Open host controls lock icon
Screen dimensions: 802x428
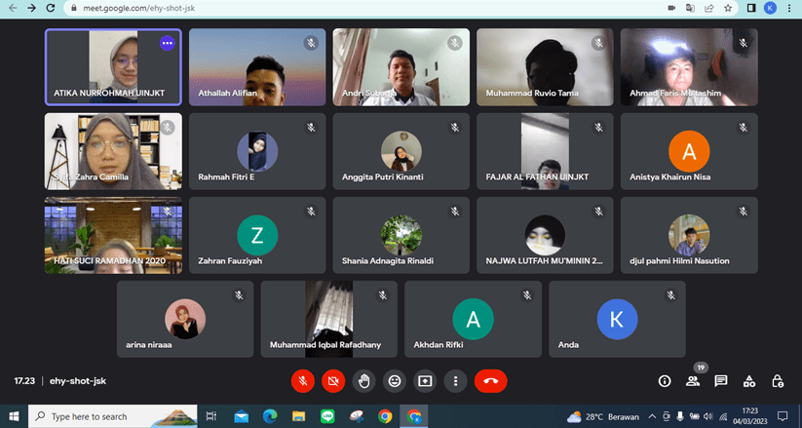778,381
